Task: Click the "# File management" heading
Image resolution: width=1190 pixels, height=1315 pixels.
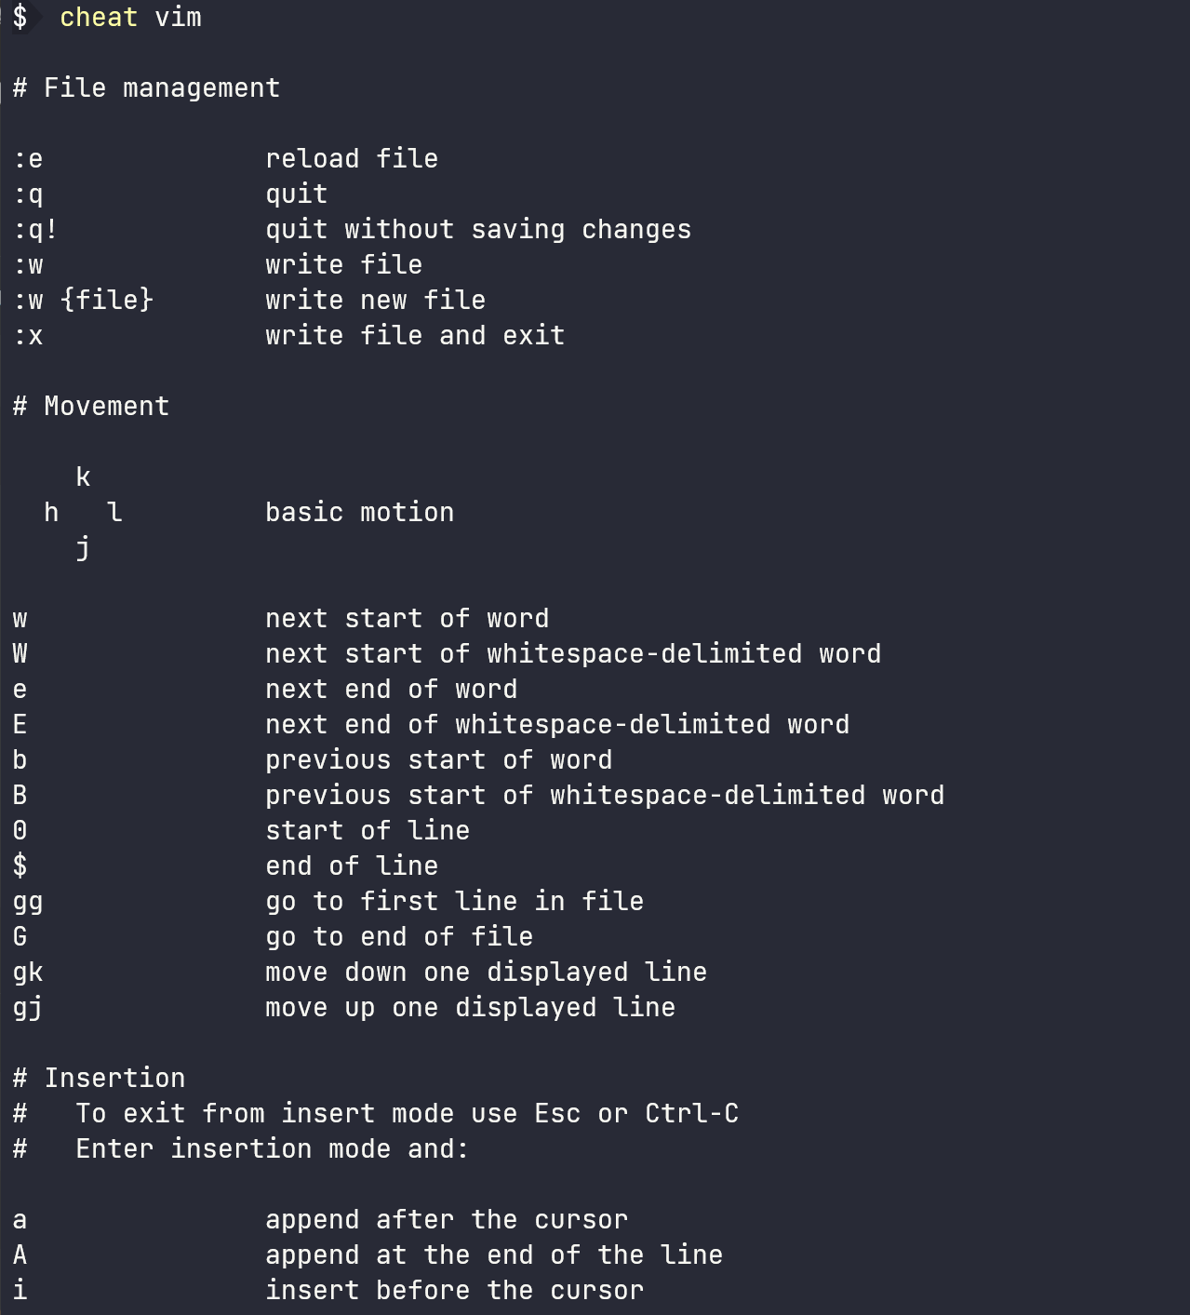Action: pos(146,88)
